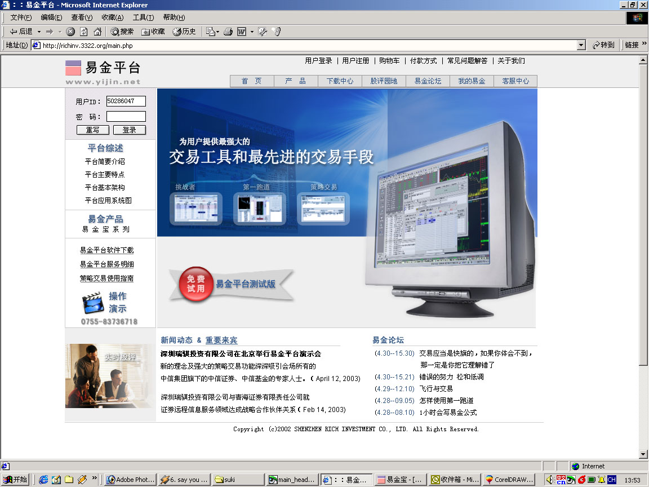Open the CorelDRAW taskbar button
649x487 pixels.
pyautogui.click(x=510, y=480)
